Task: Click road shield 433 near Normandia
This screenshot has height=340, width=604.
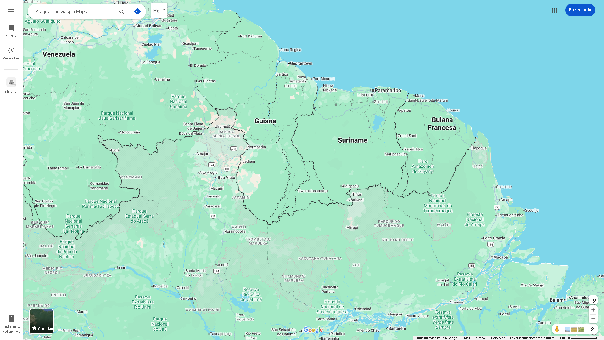Action: coord(233,149)
